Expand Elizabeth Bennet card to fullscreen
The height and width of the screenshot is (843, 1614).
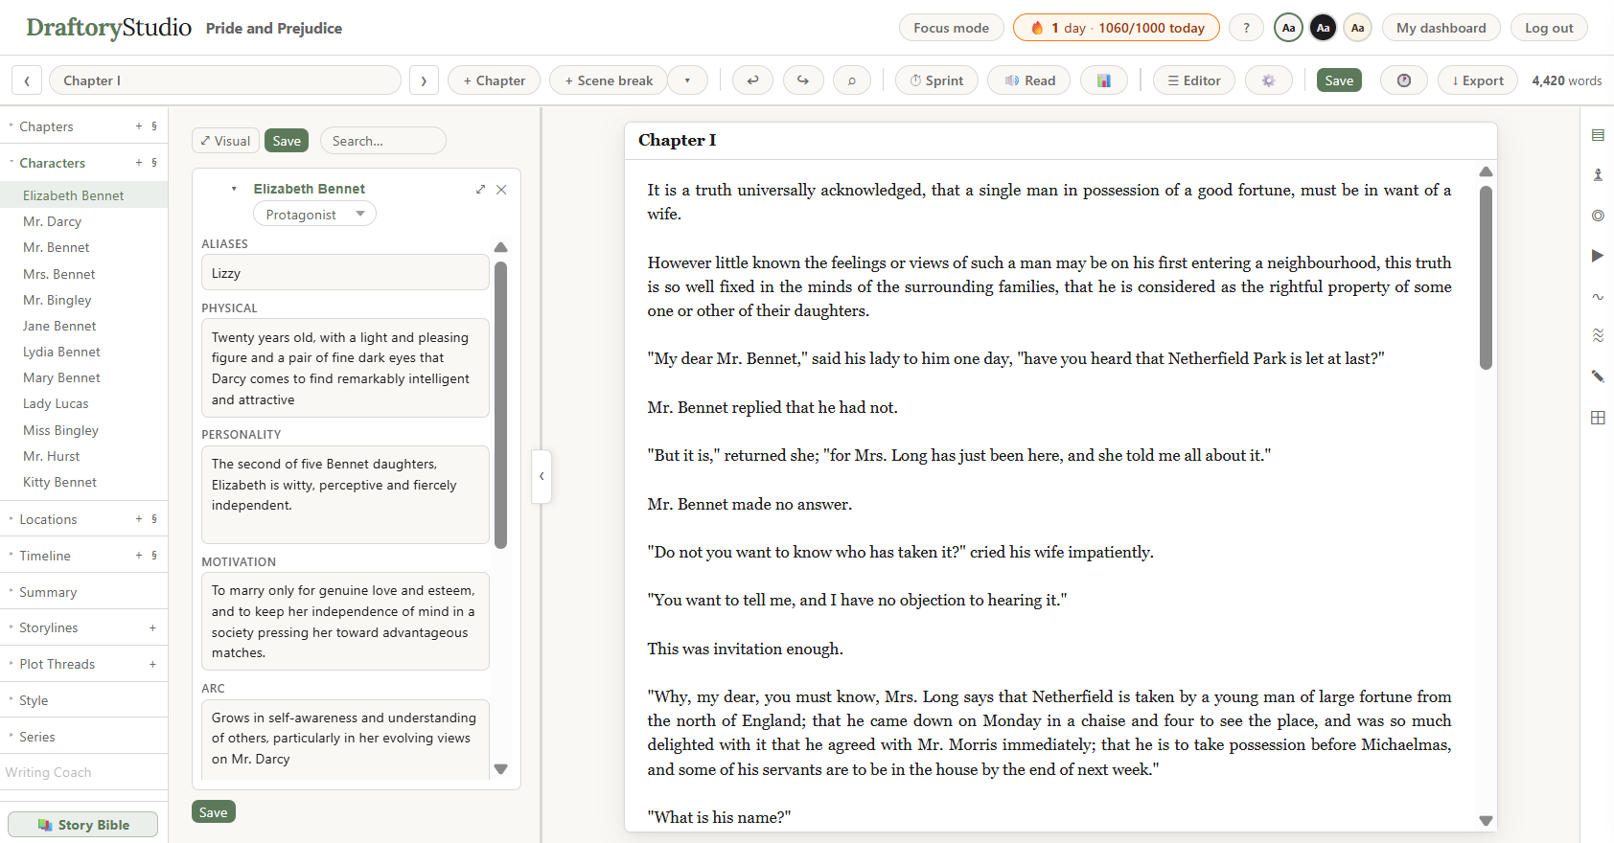pos(480,190)
